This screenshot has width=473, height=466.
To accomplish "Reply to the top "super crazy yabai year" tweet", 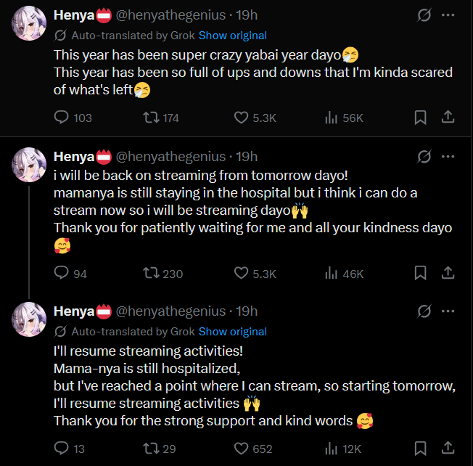I will click(x=63, y=118).
